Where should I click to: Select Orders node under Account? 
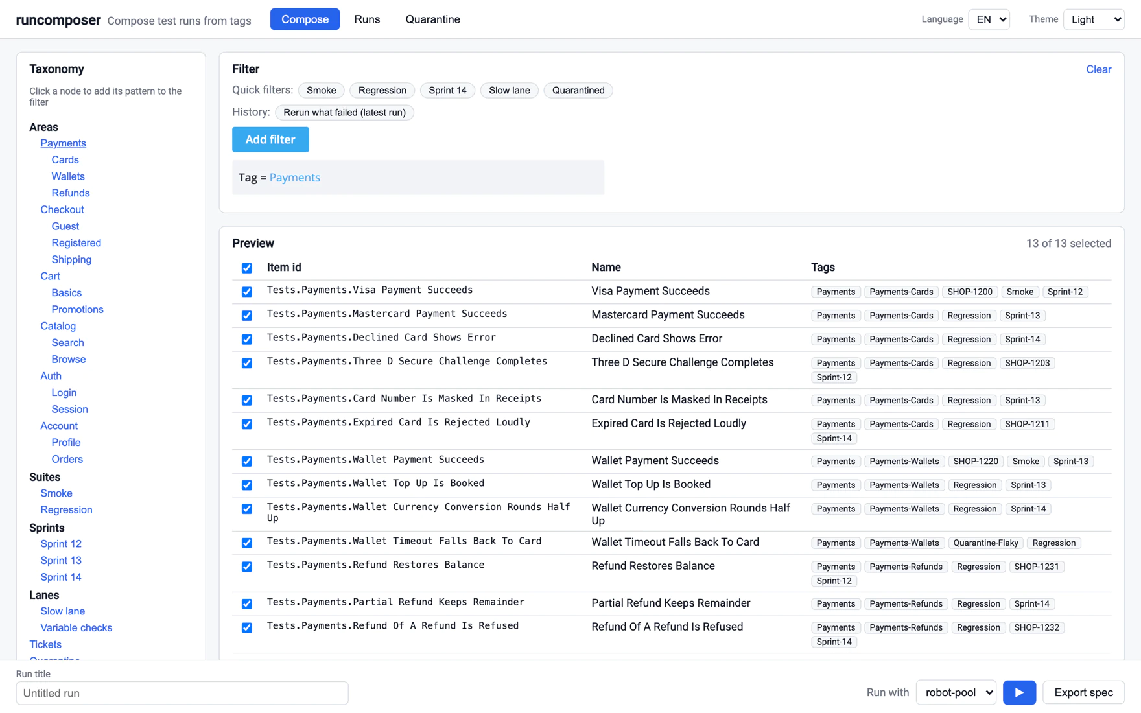pos(67,459)
